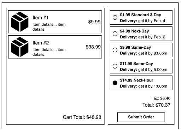The width and height of the screenshot is (181, 132).
Task: Click the Item #2 package box icon
Action: [x=20, y=47]
